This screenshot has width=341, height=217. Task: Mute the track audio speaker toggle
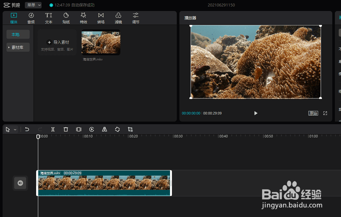point(20,183)
